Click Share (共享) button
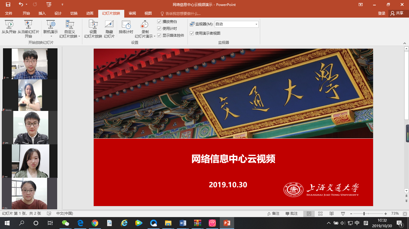 click(x=397, y=13)
